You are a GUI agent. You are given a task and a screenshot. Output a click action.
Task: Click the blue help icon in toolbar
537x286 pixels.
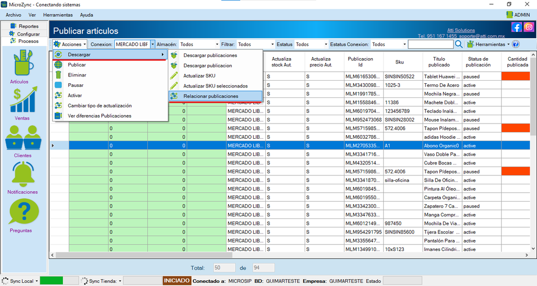point(516,44)
